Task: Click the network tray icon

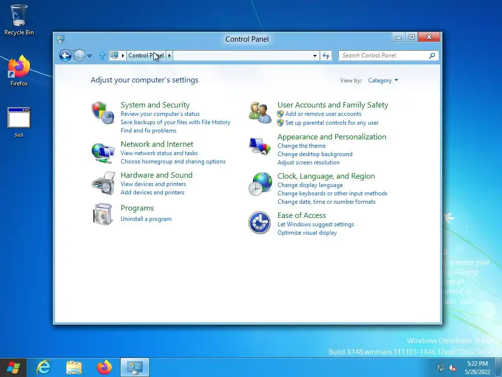Action: (441, 368)
